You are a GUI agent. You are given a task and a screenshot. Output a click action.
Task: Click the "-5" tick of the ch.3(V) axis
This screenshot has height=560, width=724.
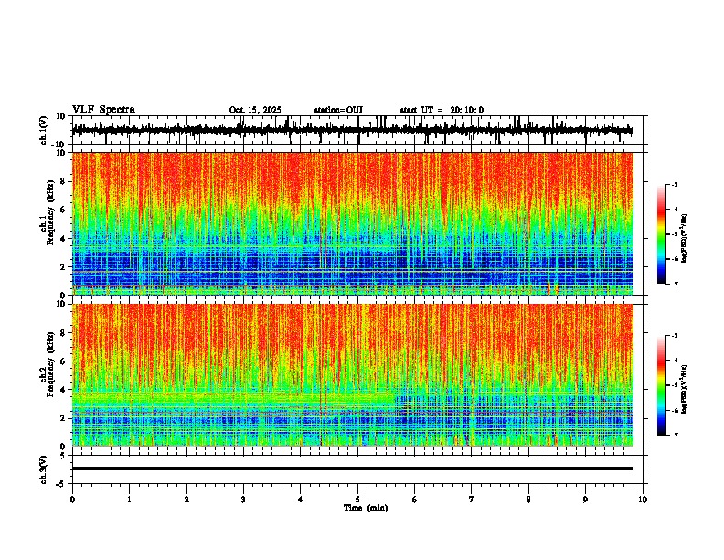click(x=61, y=484)
